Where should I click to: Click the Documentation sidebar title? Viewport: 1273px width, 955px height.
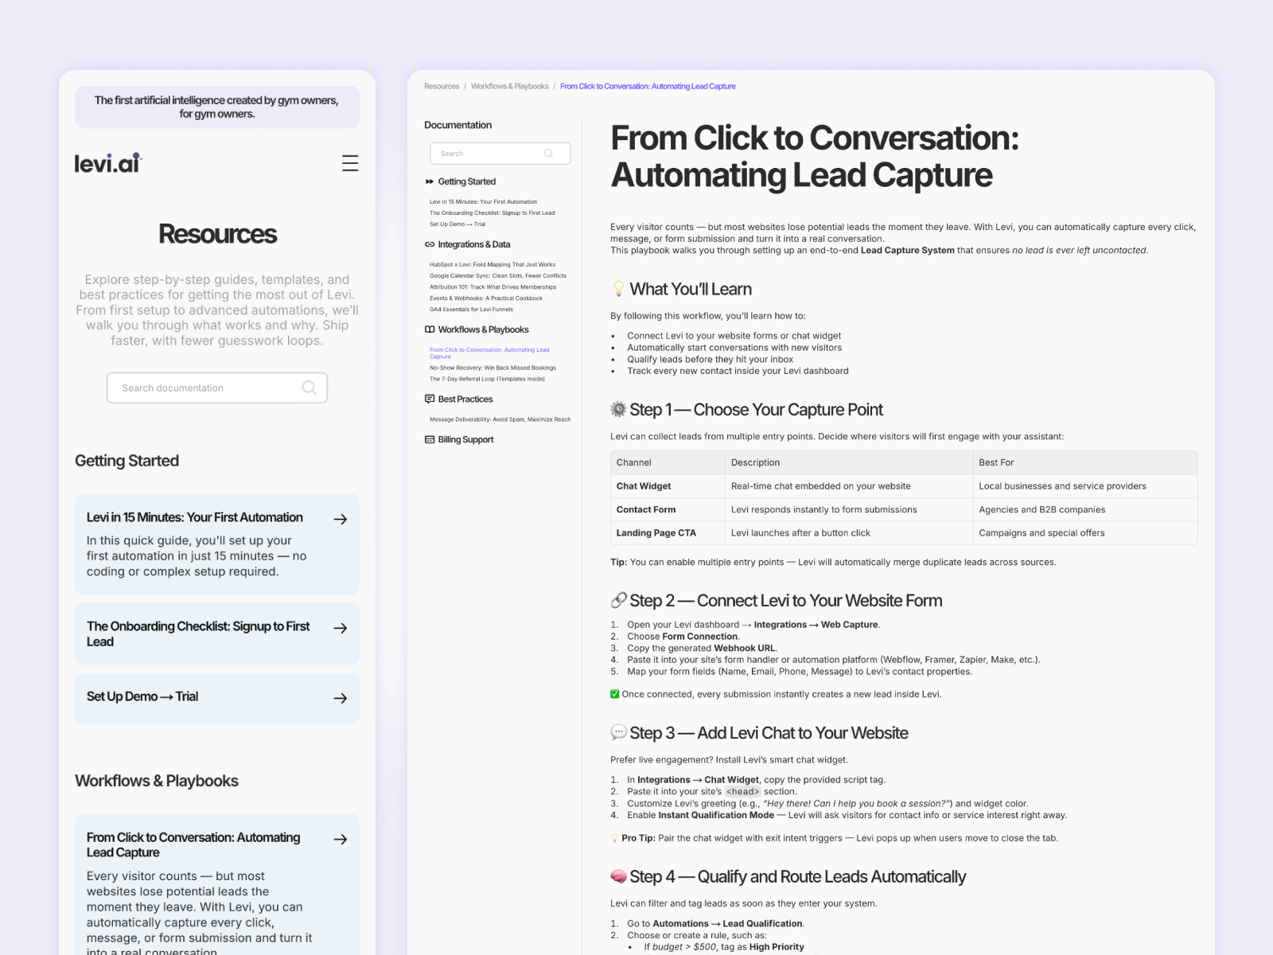[457, 125]
